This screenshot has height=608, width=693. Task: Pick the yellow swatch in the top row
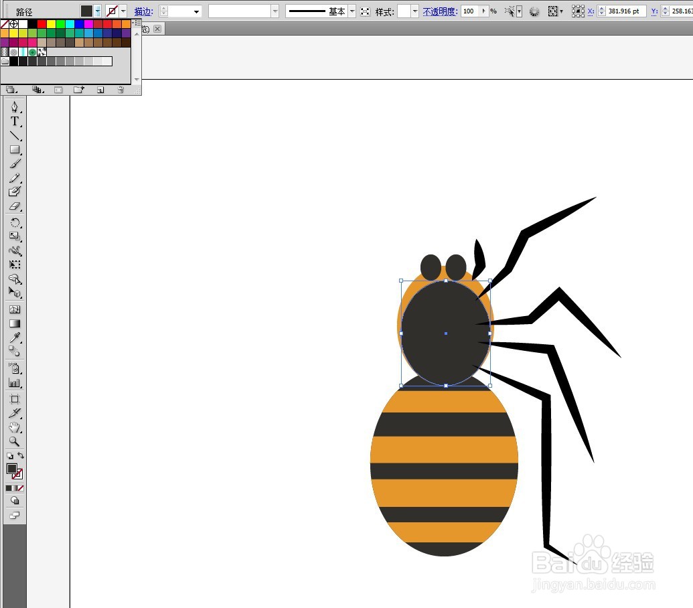coord(51,24)
